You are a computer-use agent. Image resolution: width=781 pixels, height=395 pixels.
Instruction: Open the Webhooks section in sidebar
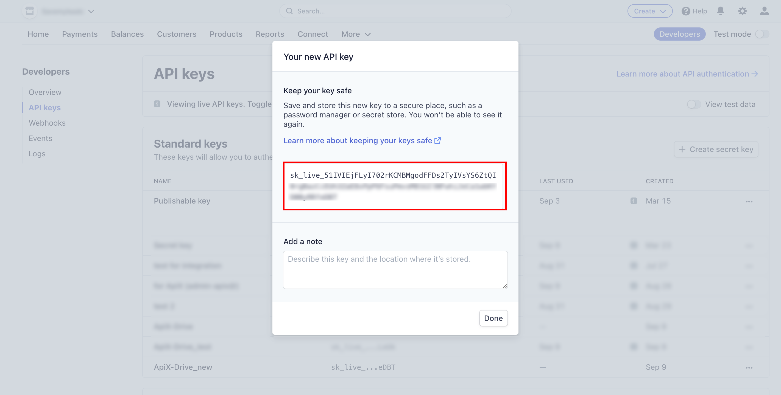click(48, 122)
